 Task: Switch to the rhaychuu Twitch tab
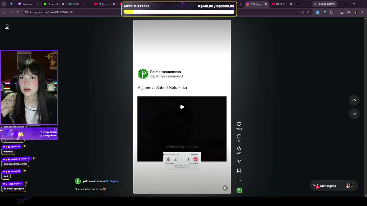point(27,4)
